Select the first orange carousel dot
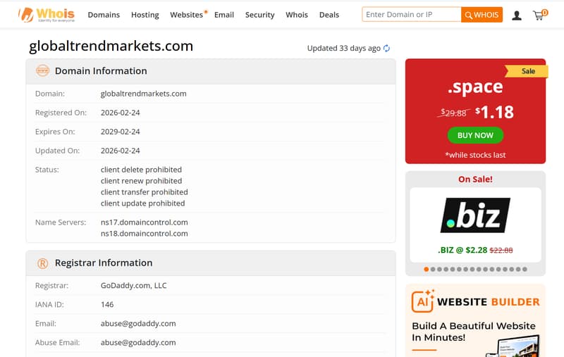Screen dimensions: 564x357 (427, 269)
